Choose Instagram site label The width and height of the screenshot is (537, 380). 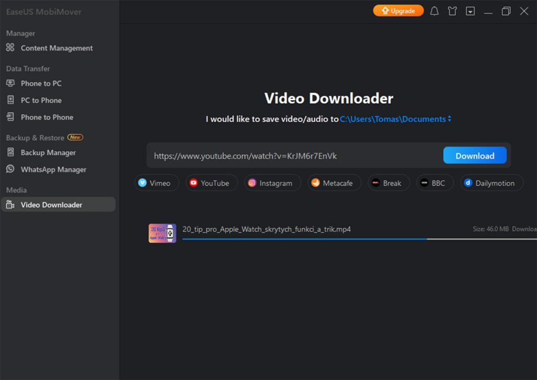(x=276, y=183)
